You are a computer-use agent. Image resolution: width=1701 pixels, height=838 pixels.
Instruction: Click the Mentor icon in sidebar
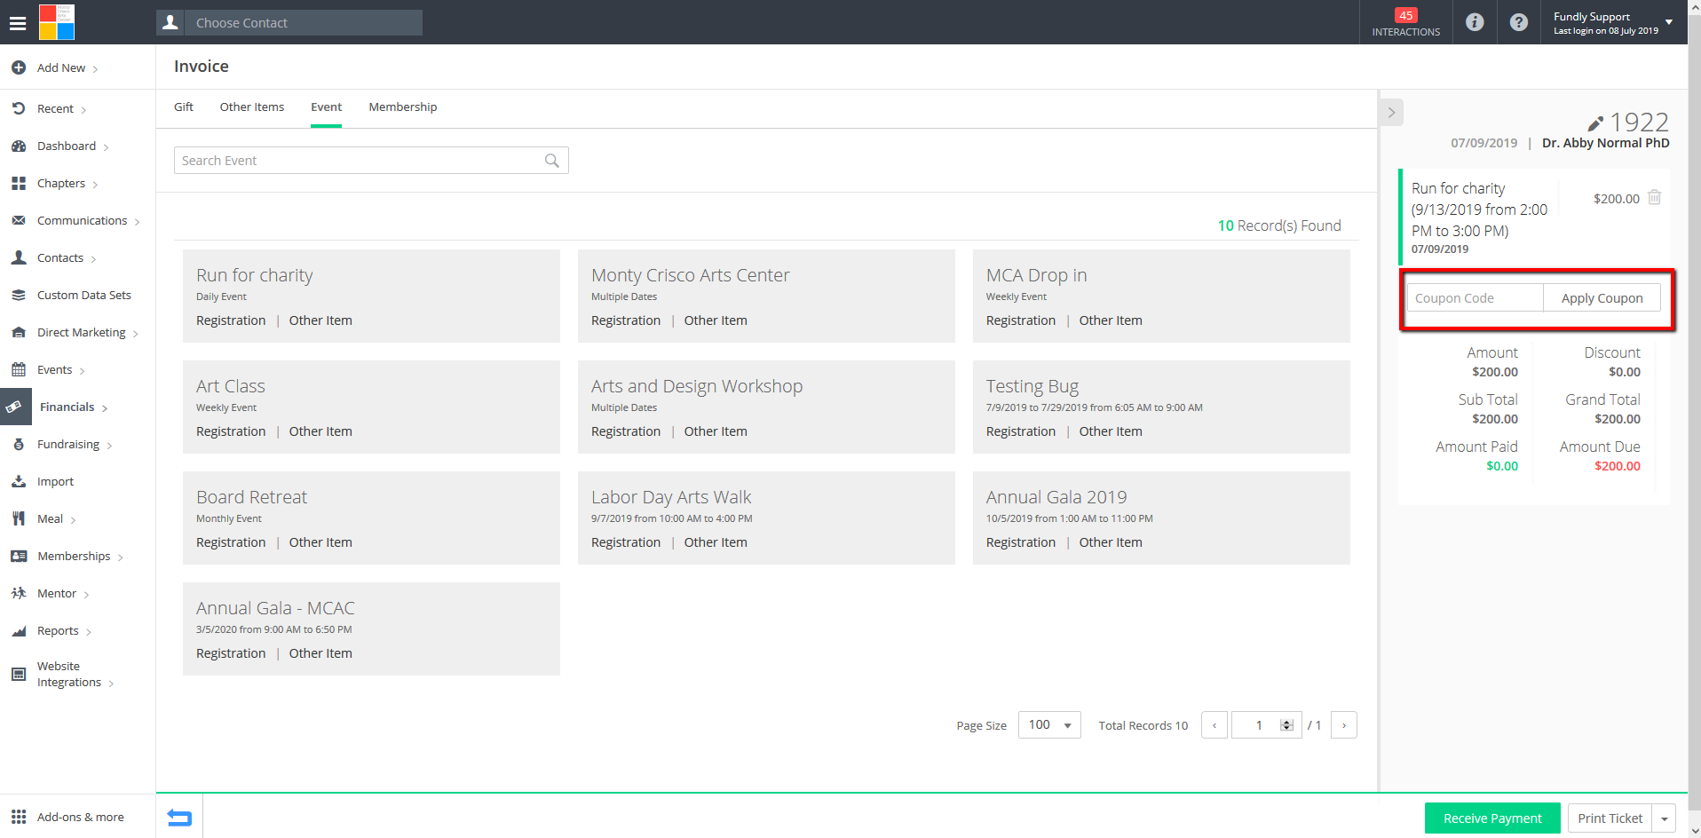coord(19,593)
